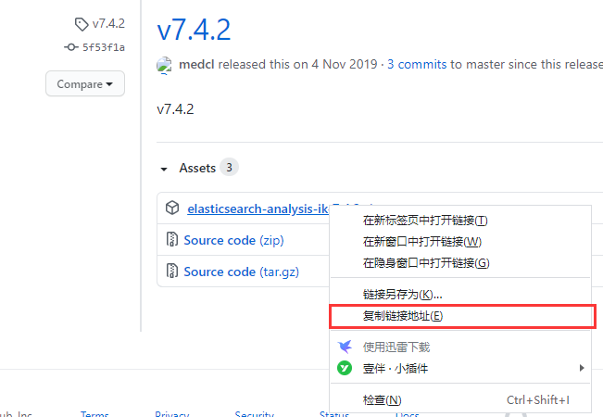603x417 pixels.
Task: Download Source code (tar.gz)
Action: 242,272
